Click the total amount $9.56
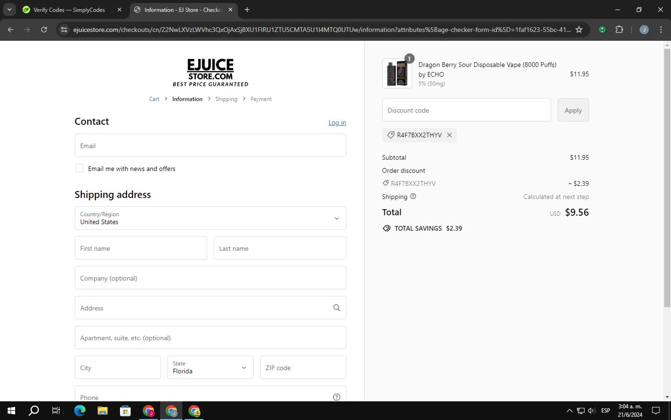The height and width of the screenshot is (420, 671). [x=577, y=212]
